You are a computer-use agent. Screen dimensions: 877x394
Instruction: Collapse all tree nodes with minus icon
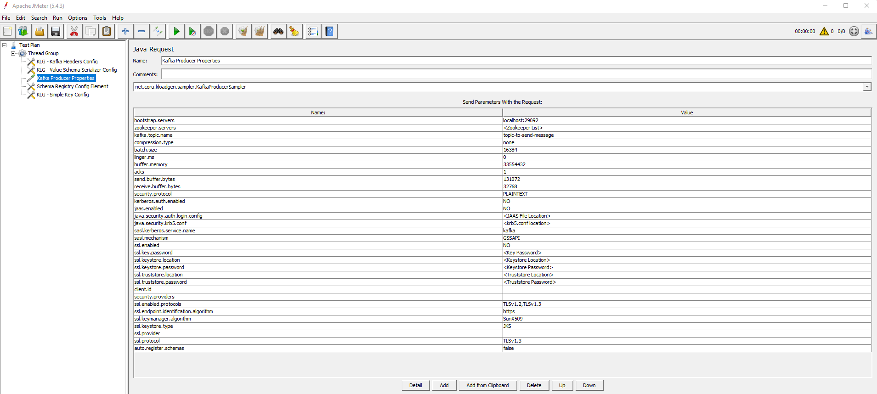tap(141, 31)
